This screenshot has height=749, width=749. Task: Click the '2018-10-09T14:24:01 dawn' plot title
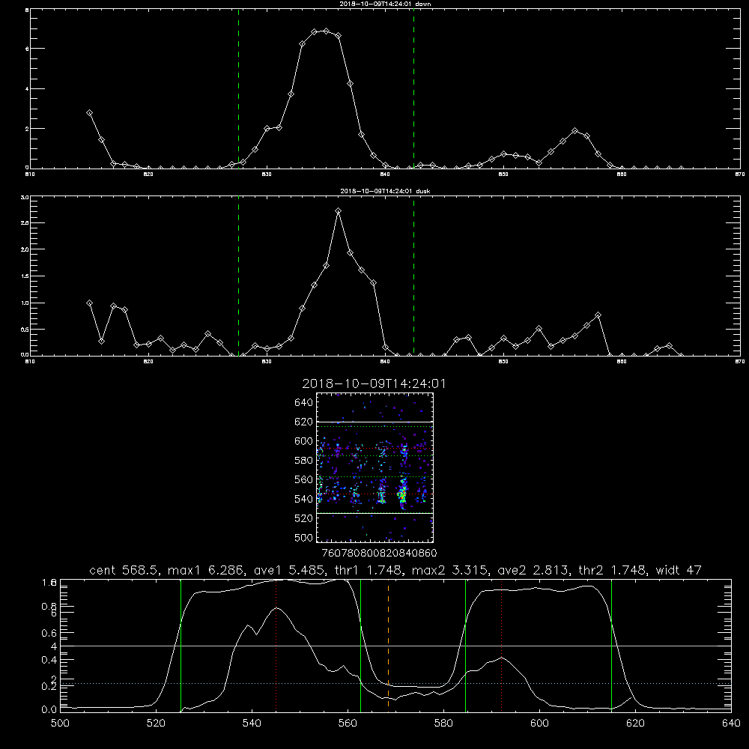(x=385, y=4)
